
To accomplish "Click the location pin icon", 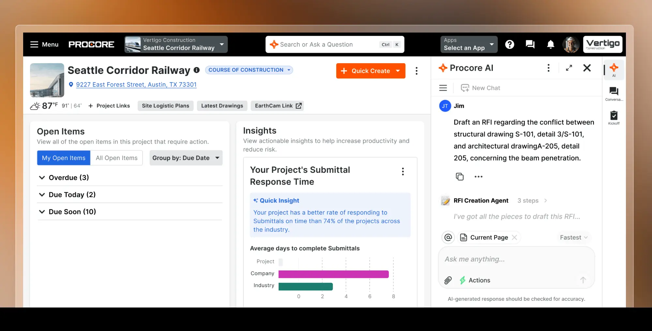I will tap(71, 85).
